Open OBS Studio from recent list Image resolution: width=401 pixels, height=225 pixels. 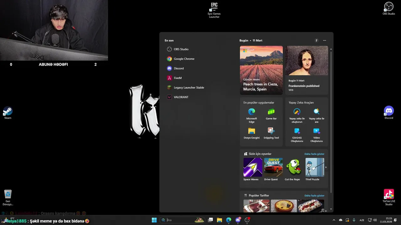(x=178, y=49)
